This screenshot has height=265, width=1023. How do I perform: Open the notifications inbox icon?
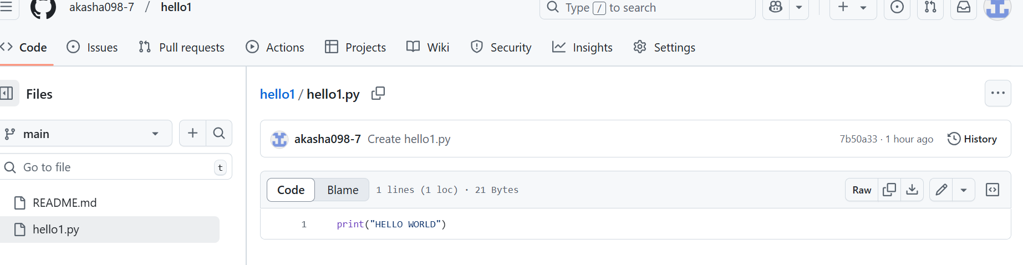coord(964,7)
